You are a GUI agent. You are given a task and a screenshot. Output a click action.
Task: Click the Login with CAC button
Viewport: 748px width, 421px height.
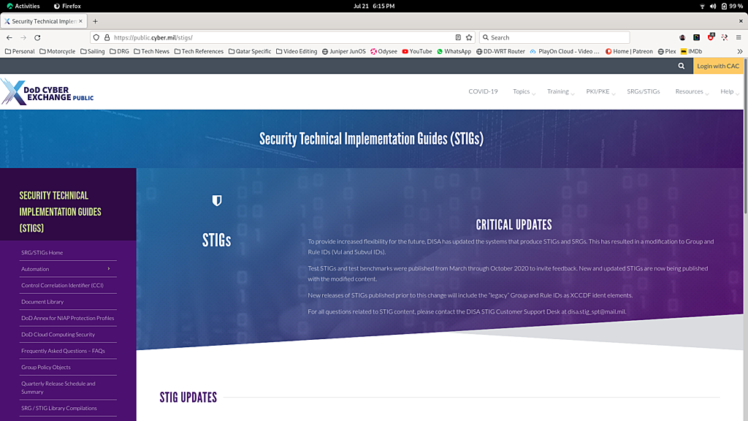coord(718,65)
